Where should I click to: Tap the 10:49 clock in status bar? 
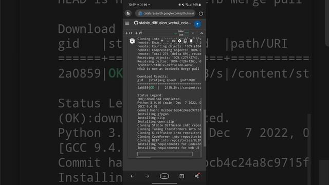click(132, 5)
